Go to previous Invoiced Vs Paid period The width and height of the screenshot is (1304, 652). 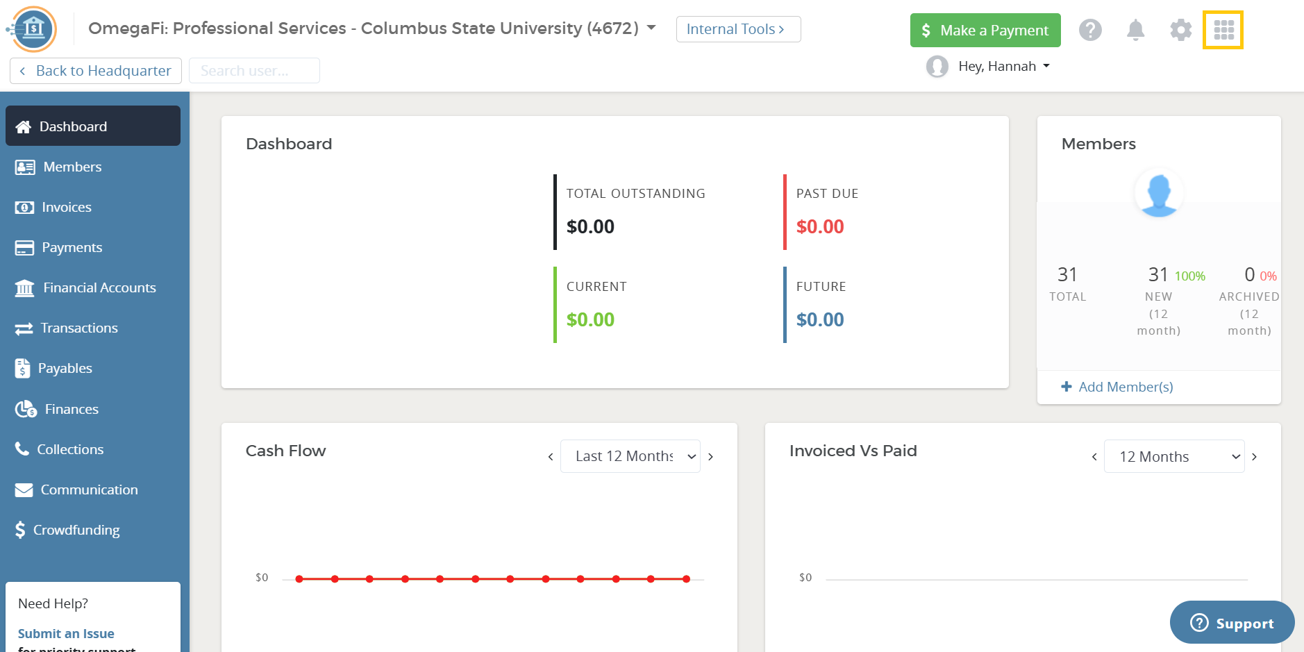(1094, 457)
